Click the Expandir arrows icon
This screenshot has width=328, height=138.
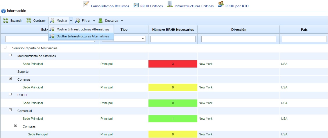click(6, 21)
